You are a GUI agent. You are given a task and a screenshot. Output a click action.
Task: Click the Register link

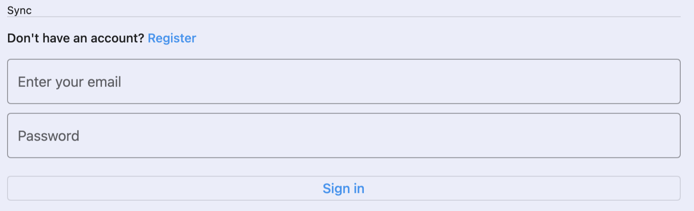[172, 39]
